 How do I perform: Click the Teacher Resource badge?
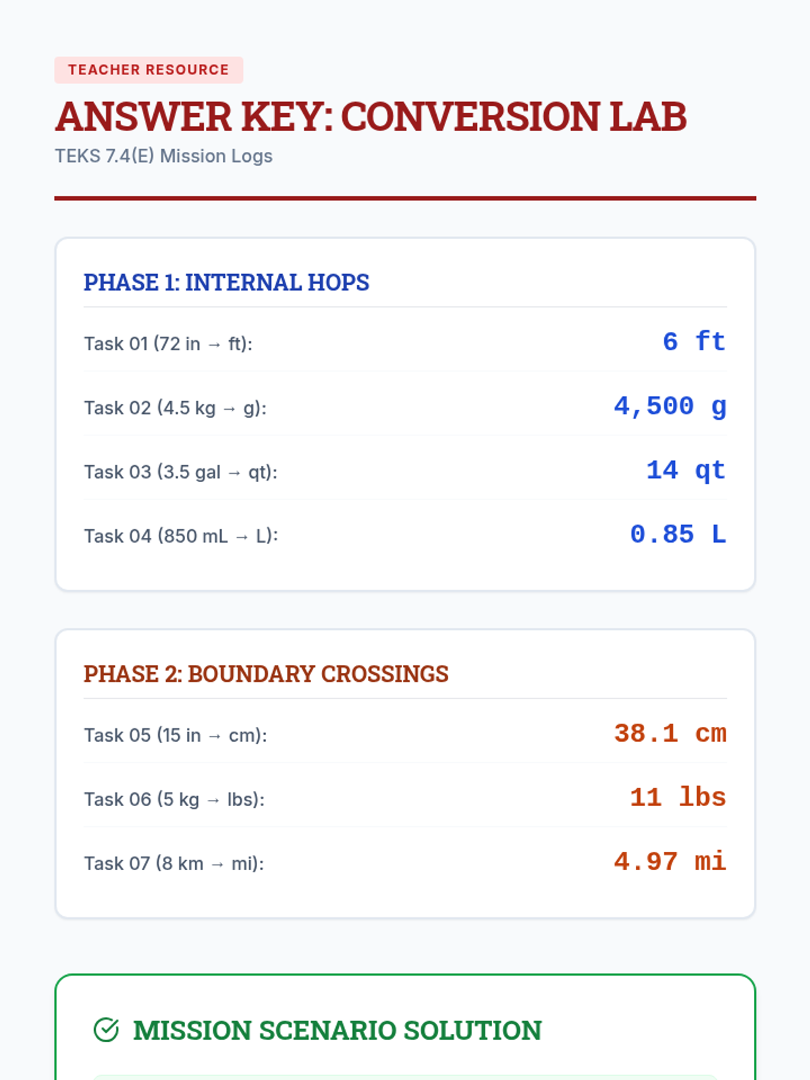[x=148, y=70]
